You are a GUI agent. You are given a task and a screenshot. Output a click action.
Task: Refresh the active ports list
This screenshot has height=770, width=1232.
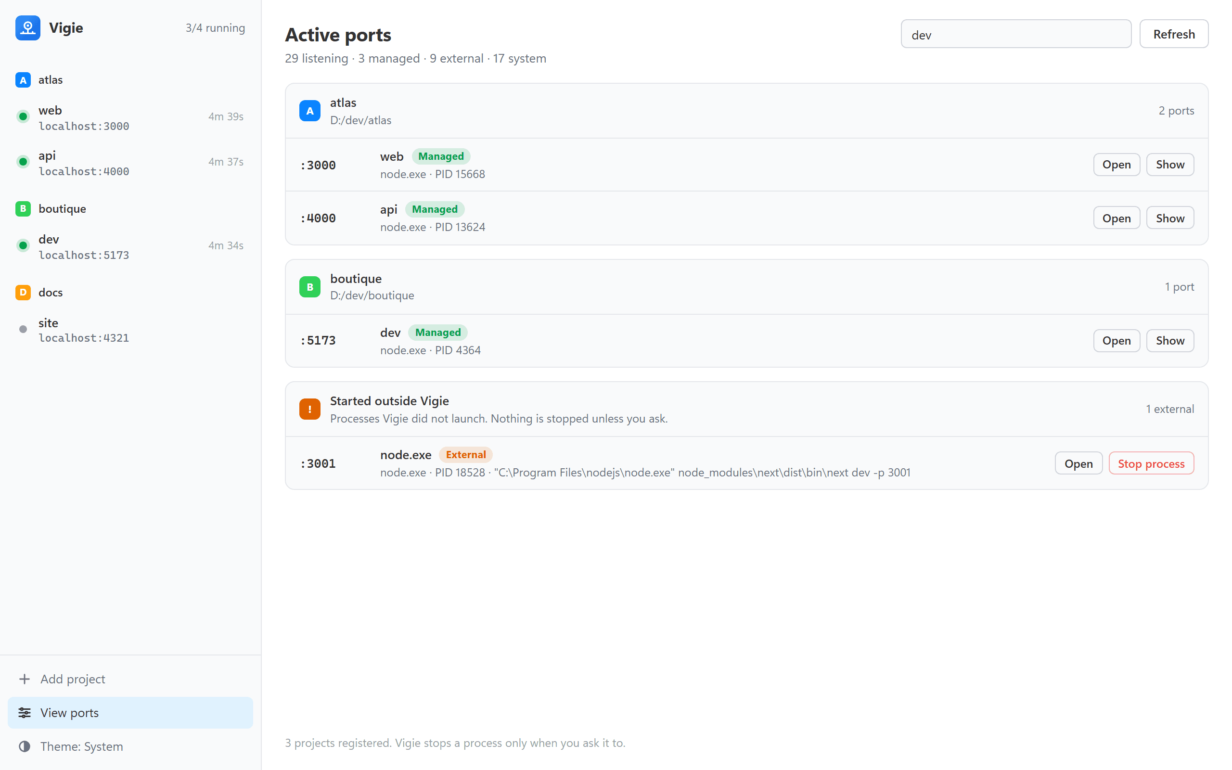1173,34
